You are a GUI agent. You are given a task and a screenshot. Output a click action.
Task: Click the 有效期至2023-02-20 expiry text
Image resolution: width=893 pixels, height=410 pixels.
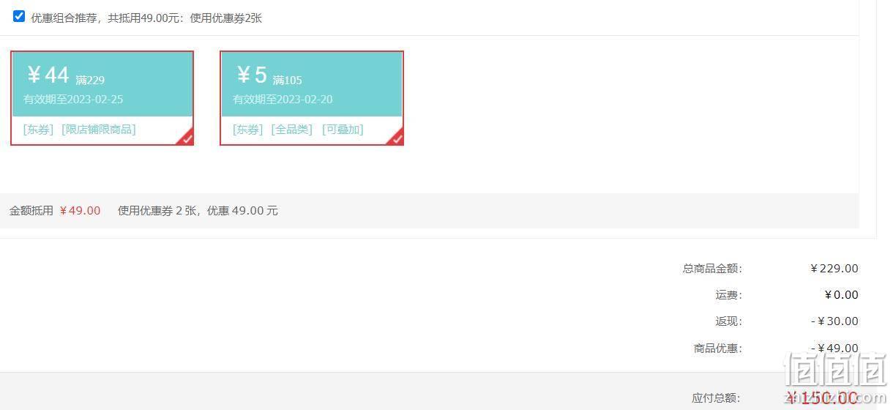tap(283, 100)
